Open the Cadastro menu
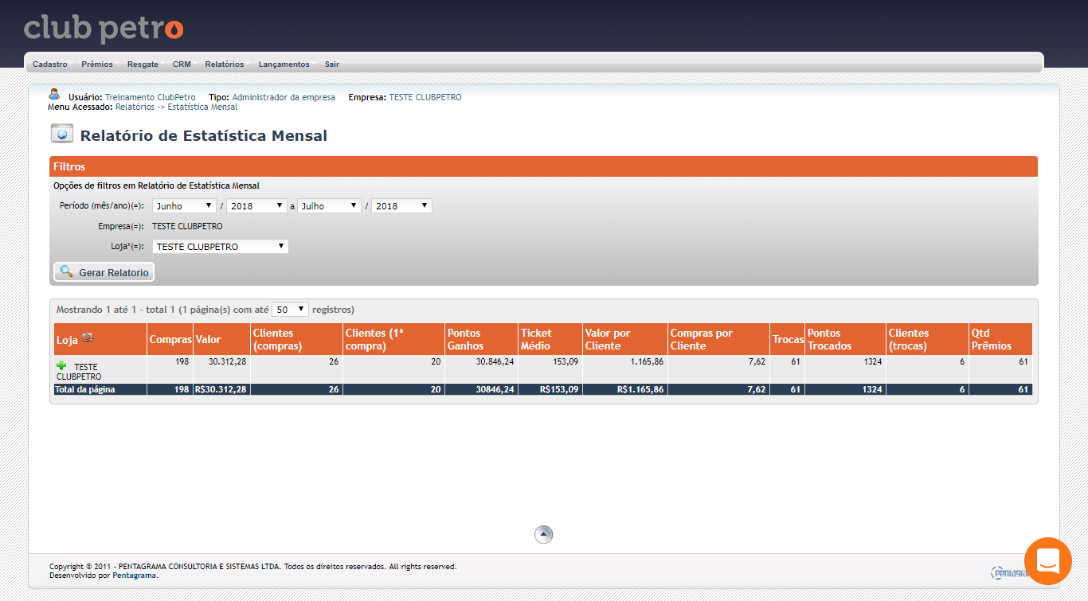The width and height of the screenshot is (1088, 601). (50, 64)
